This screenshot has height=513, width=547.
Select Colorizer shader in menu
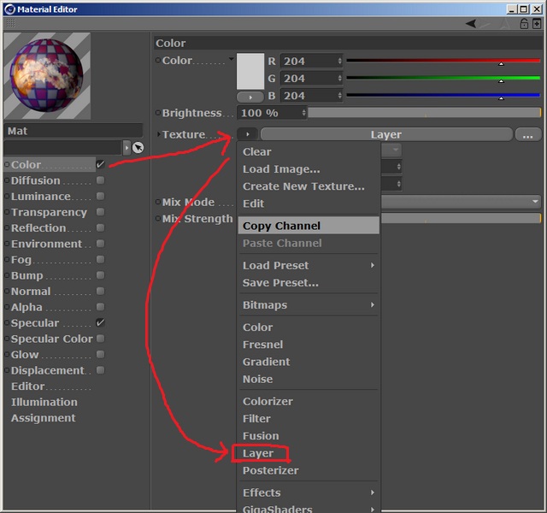[x=268, y=401]
